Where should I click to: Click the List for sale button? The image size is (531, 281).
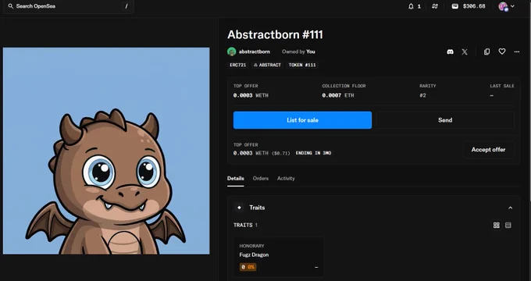(x=302, y=120)
